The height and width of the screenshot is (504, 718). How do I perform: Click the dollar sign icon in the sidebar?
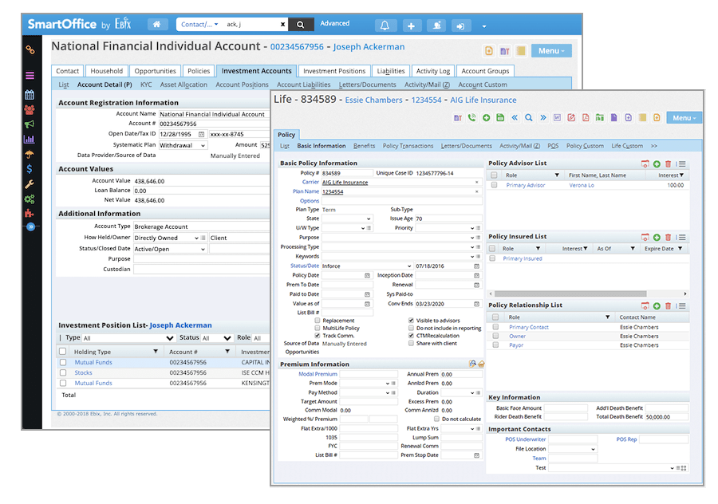tap(30, 169)
